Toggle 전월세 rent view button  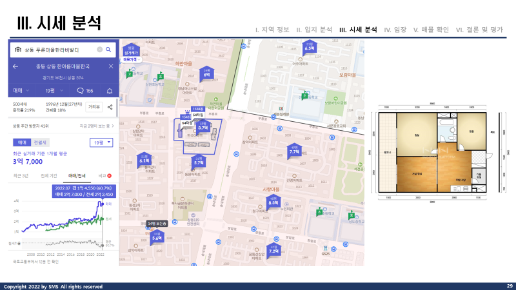pos(40,142)
